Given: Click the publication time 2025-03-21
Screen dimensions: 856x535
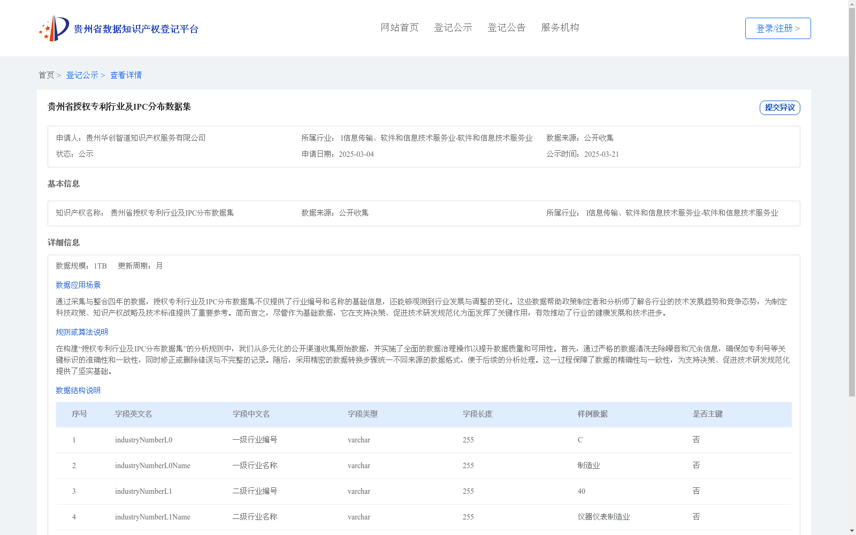Looking at the screenshot, I should [601, 154].
